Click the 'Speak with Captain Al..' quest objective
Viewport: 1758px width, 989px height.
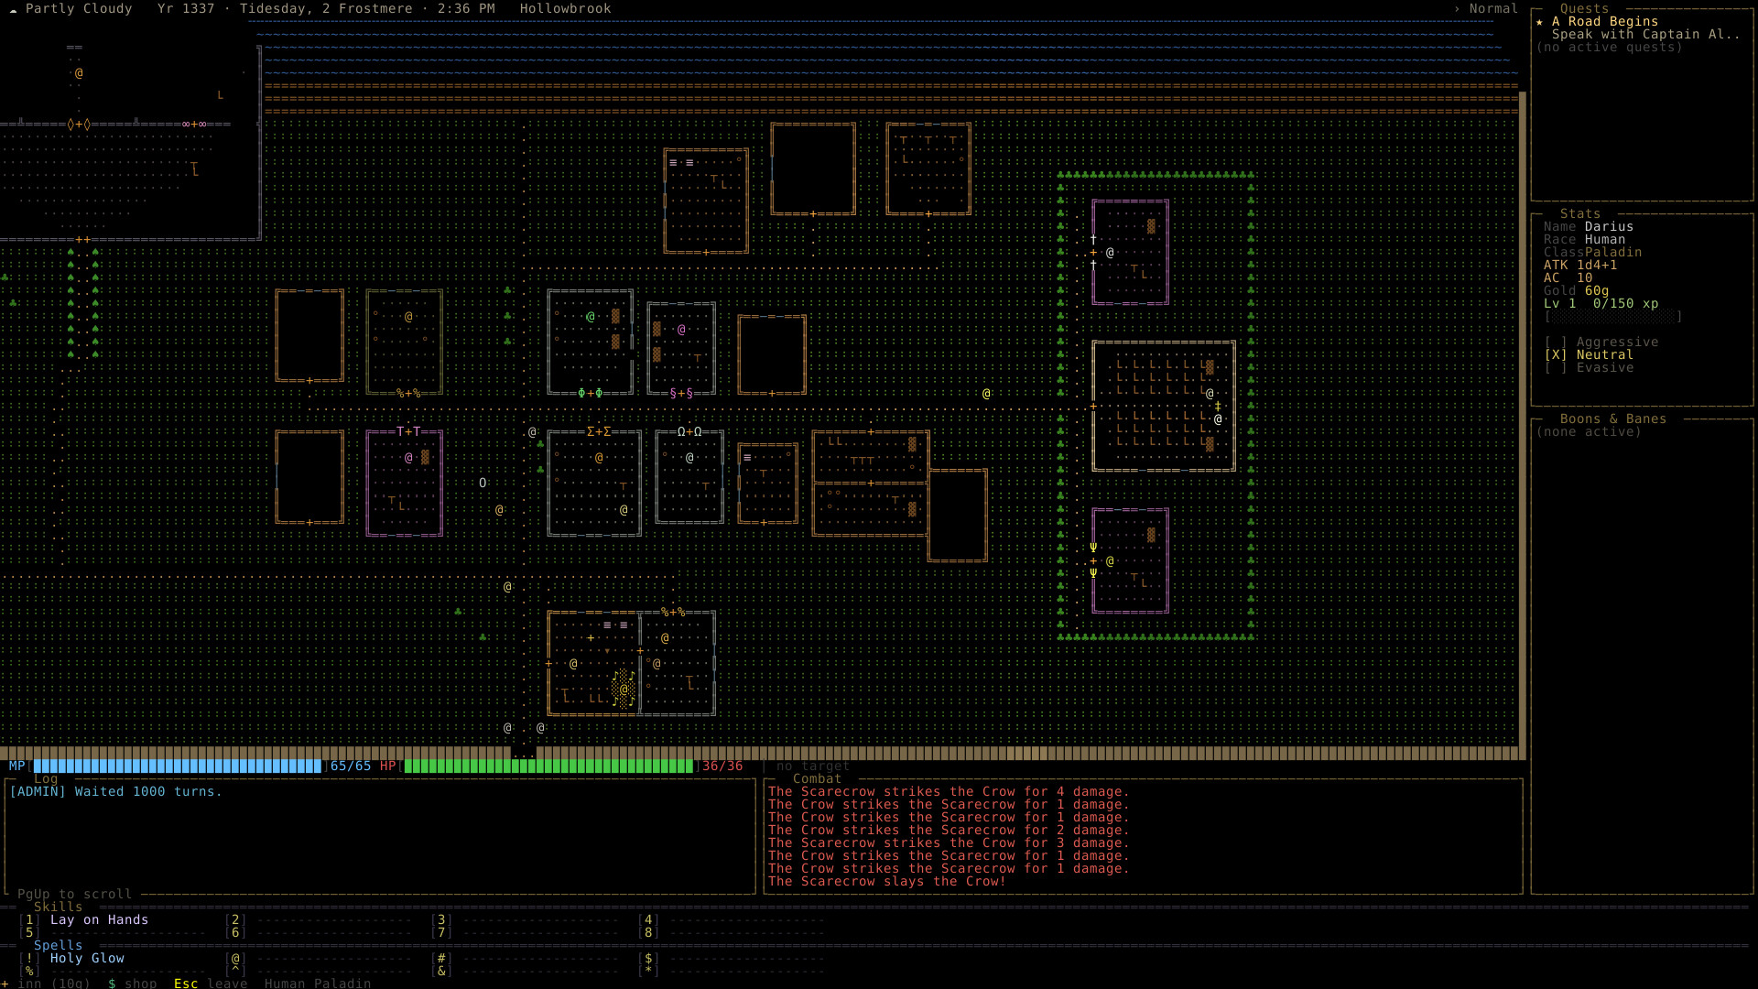(x=1646, y=35)
